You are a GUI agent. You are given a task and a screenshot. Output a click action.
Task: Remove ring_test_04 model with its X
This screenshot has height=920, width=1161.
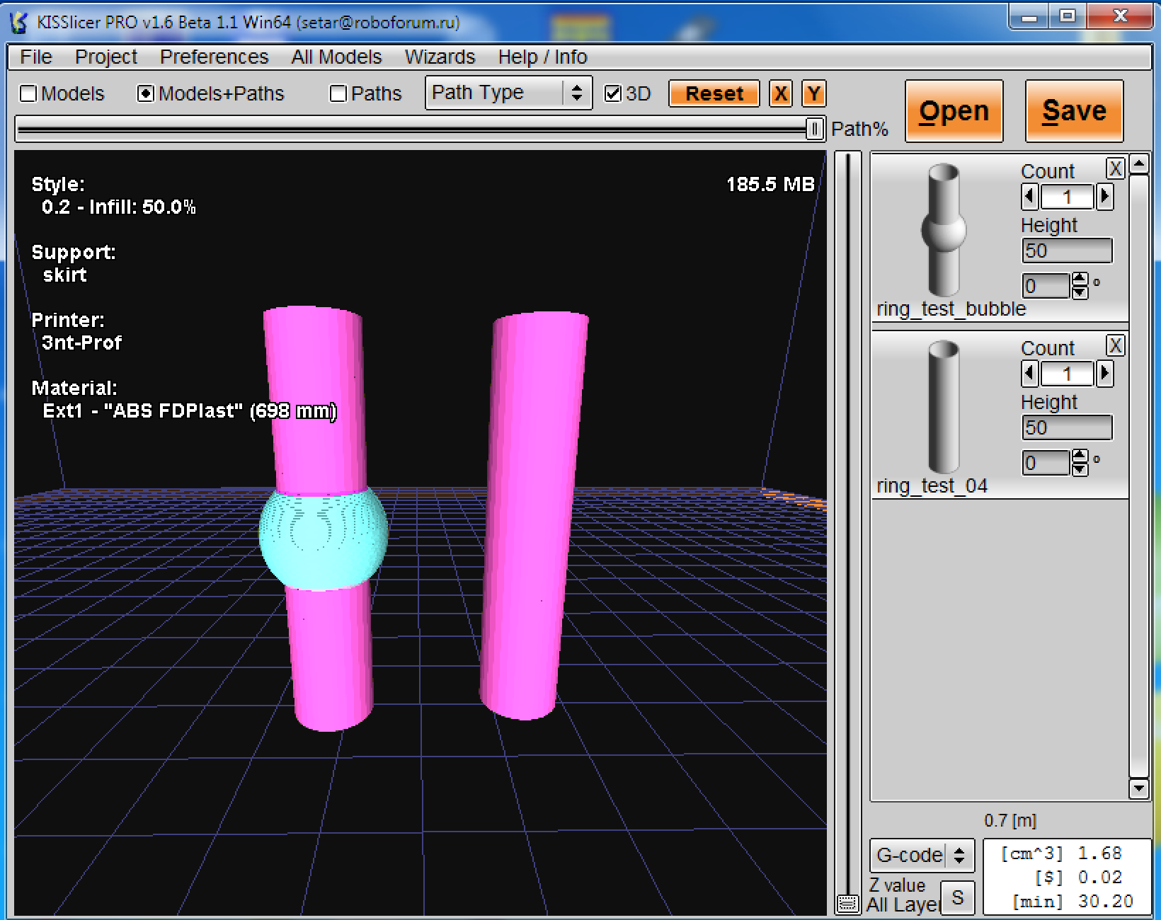(x=1115, y=346)
